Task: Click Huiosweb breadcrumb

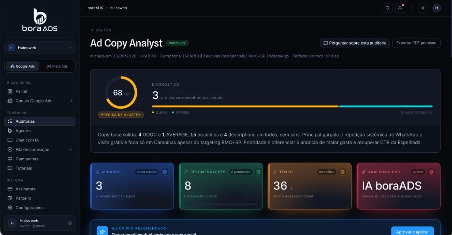Action: (x=118, y=8)
